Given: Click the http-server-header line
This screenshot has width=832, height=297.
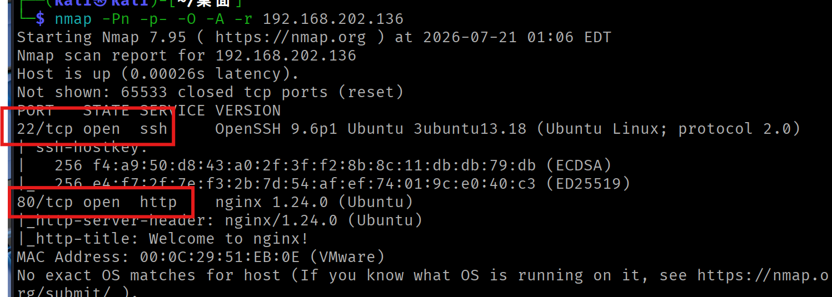Looking at the screenshot, I should pos(220,220).
